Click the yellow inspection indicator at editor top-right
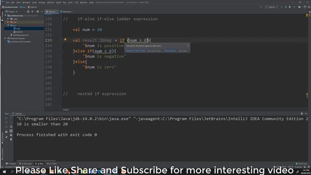This screenshot has height=175, width=311. coord(307,15)
